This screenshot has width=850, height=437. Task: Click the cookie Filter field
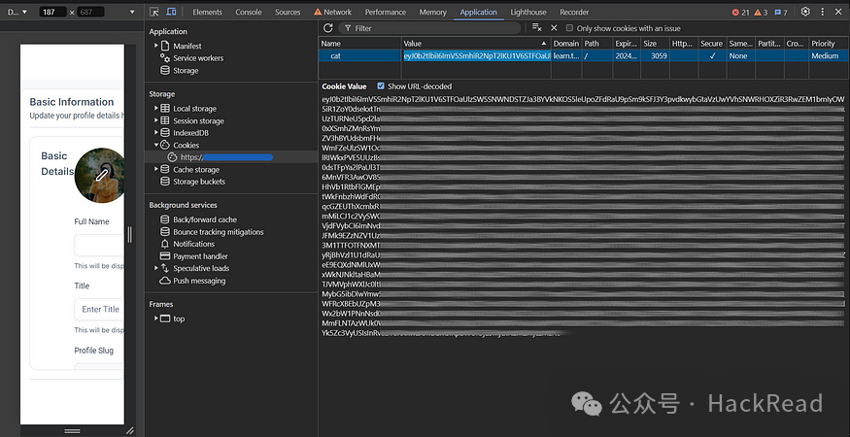click(x=429, y=28)
